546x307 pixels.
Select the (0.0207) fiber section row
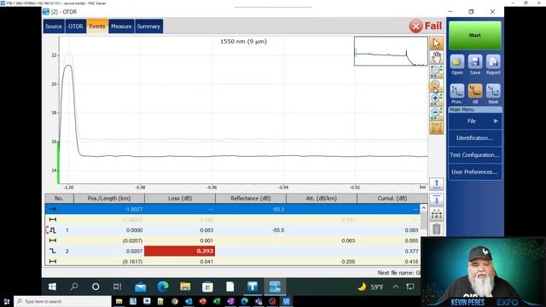(x=232, y=240)
